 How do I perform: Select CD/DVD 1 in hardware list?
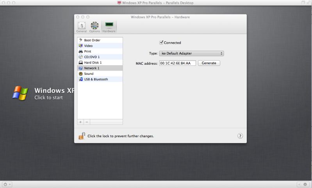coord(100,57)
